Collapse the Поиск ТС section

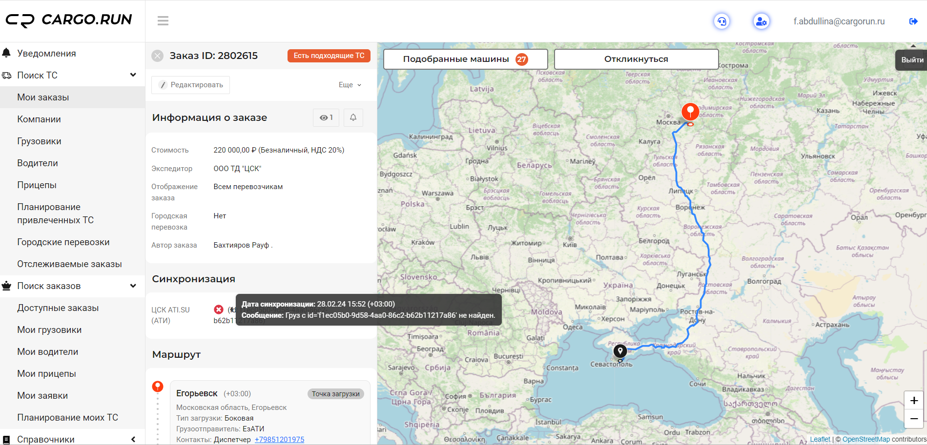coord(133,75)
